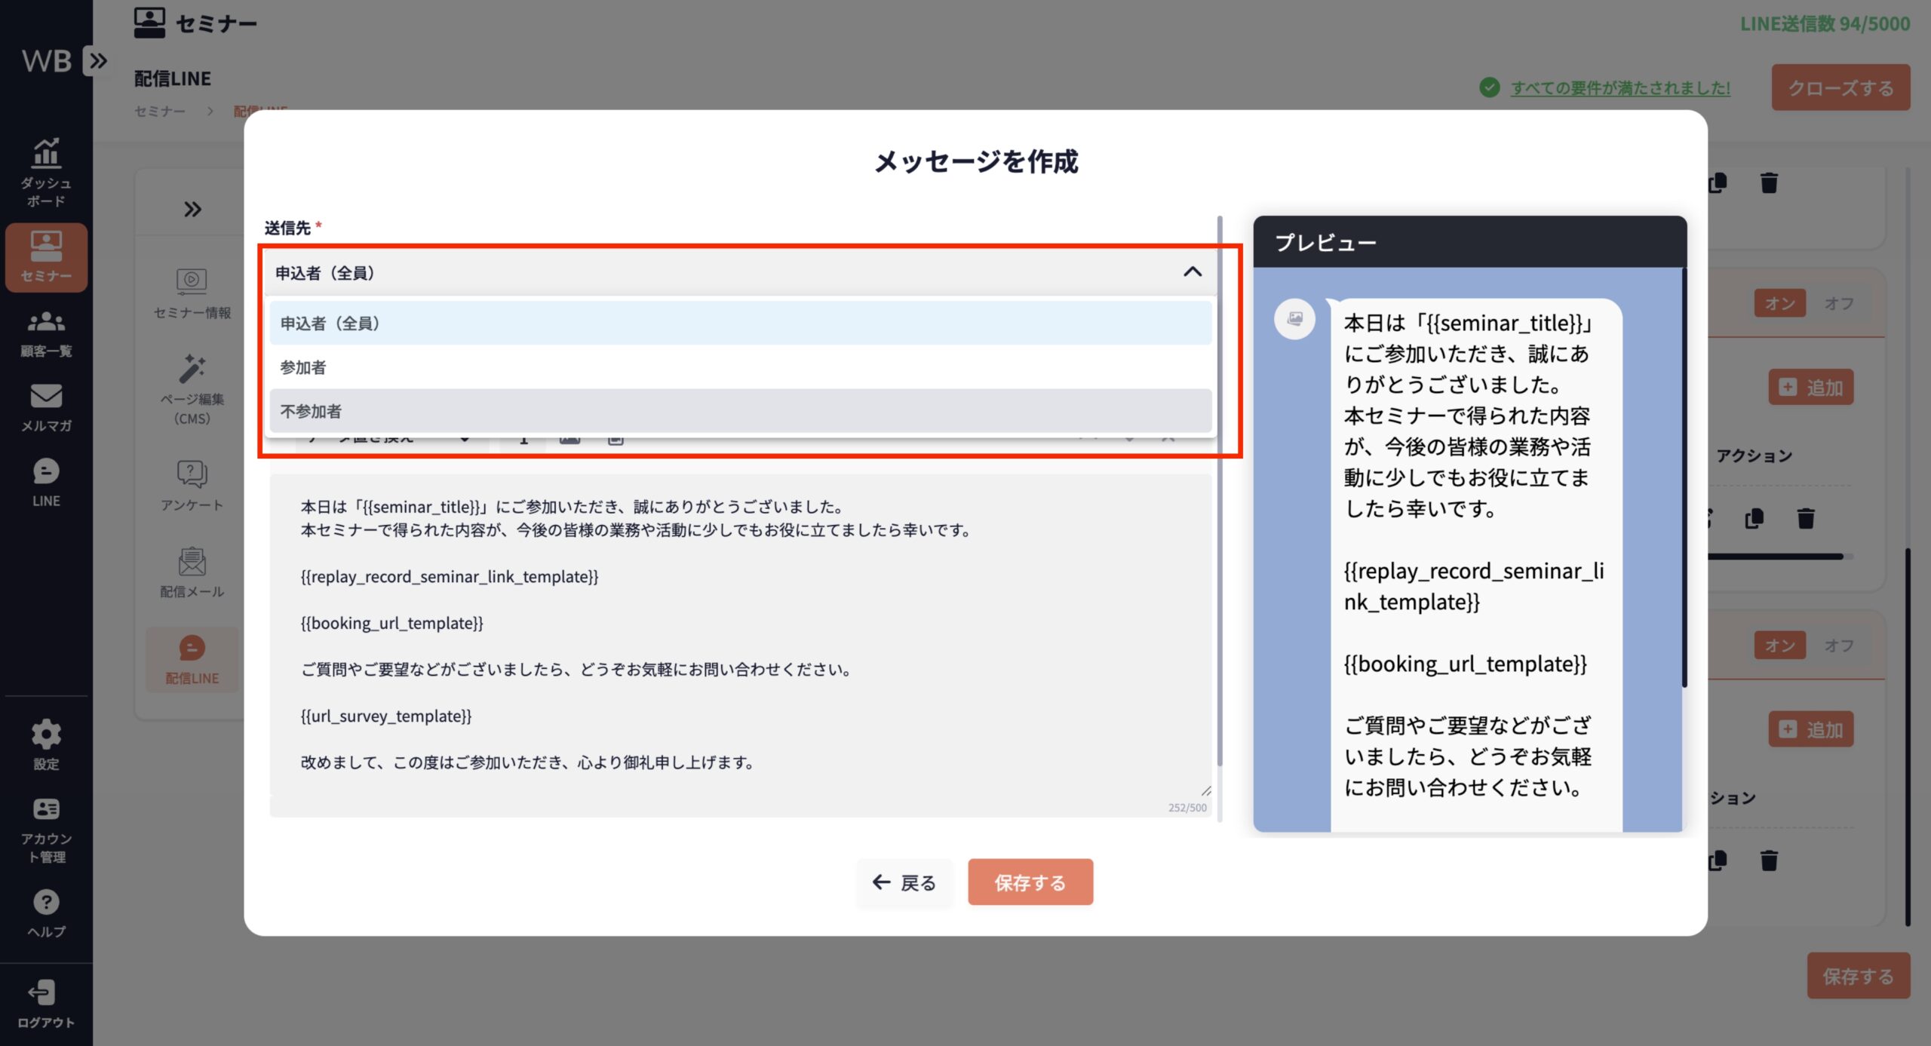Click the ログアウト logout icon
Viewport: 1931px width, 1046px height.
42,992
